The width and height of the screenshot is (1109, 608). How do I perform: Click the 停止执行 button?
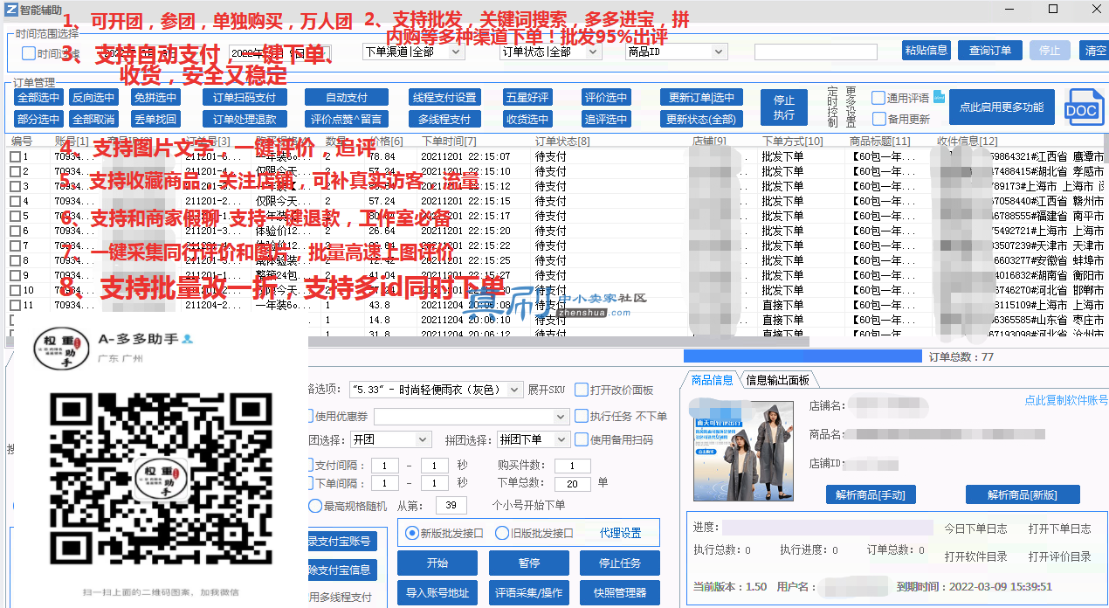(x=784, y=107)
